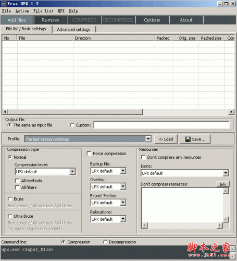Click the file list horizontal scrollbar thumb
This screenshot has width=237, height=261.
[x=76, y=112]
